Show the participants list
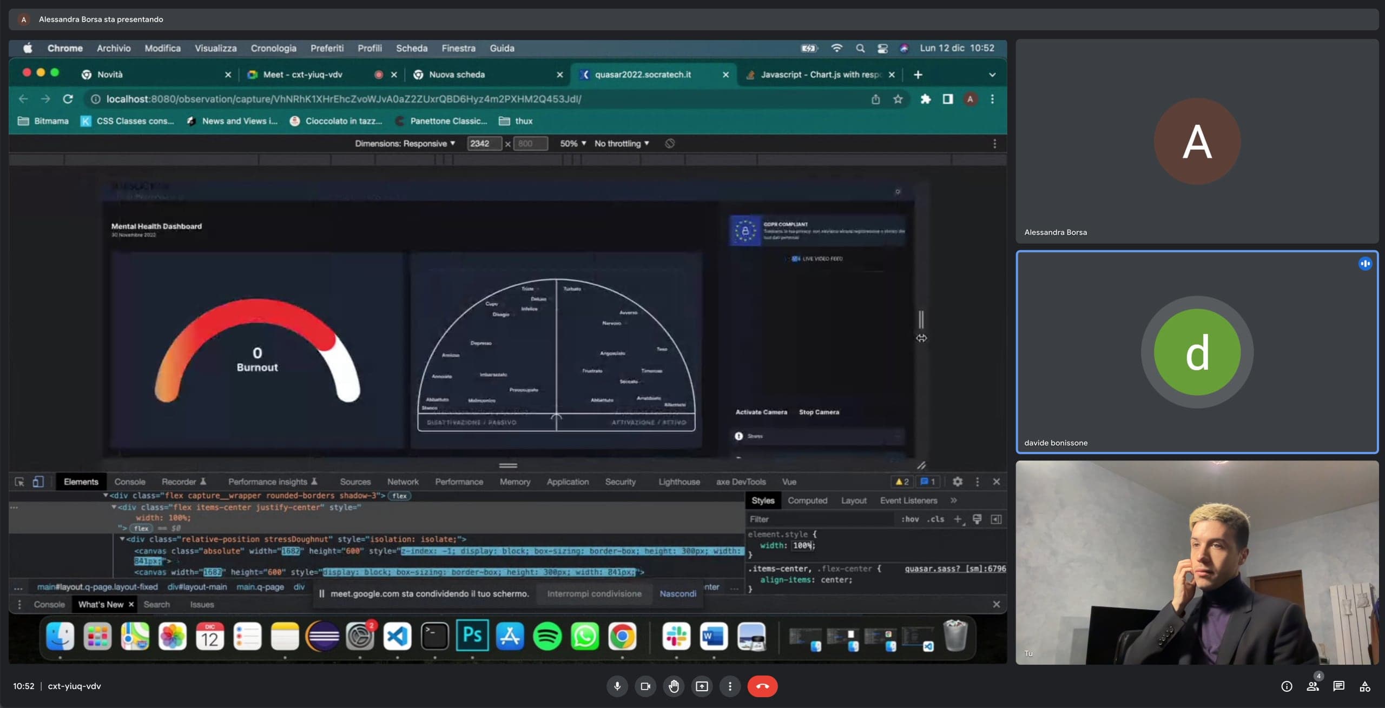The image size is (1385, 708). [1313, 686]
